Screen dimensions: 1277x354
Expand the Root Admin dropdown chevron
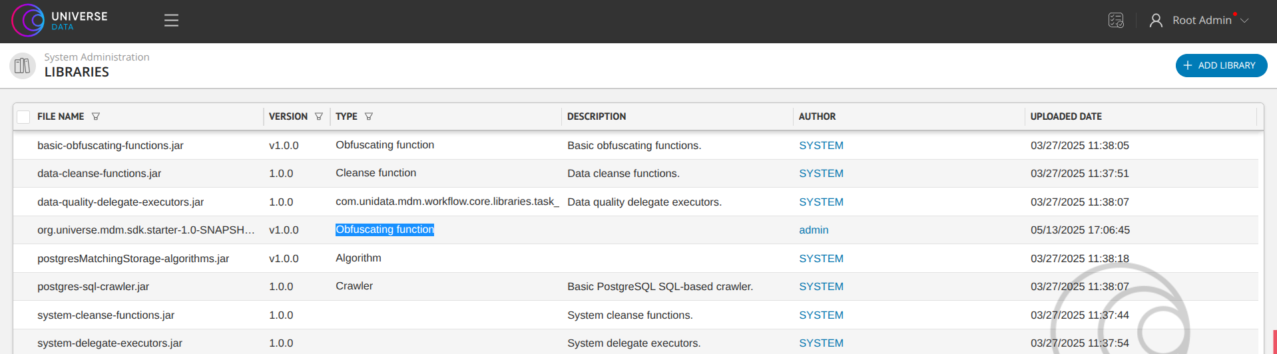1244,21
